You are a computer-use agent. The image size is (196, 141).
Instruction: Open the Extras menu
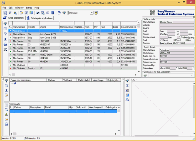[x=29, y=8]
